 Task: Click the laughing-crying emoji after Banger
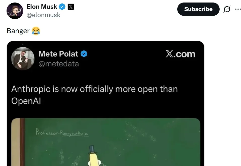pyautogui.click(x=36, y=31)
